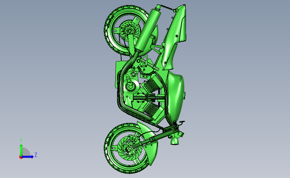This screenshot has width=290, height=178.
Task: Select the round engine crankcase cover
Action: (x=131, y=86)
